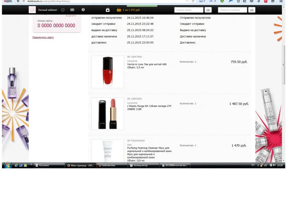The width and height of the screenshot is (288, 200).
Task: Click the Номер карты input field
Action: coord(189,10)
